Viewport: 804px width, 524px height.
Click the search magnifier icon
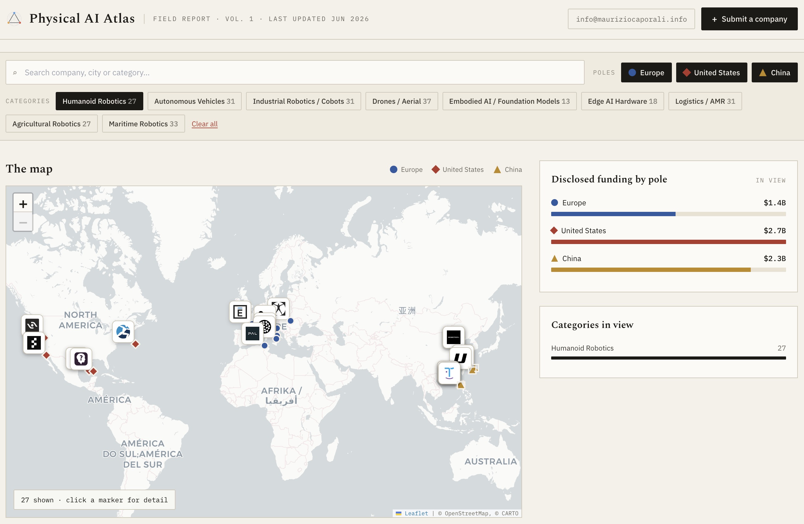coord(15,73)
